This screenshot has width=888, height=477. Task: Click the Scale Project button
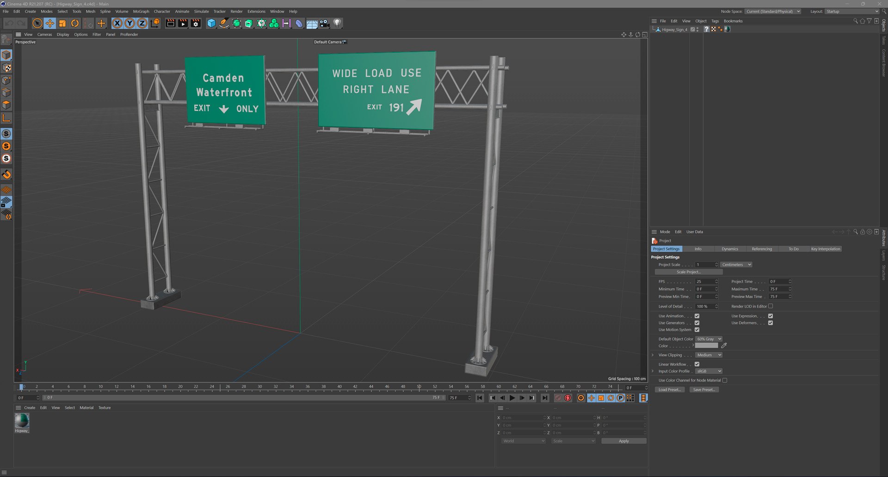688,272
